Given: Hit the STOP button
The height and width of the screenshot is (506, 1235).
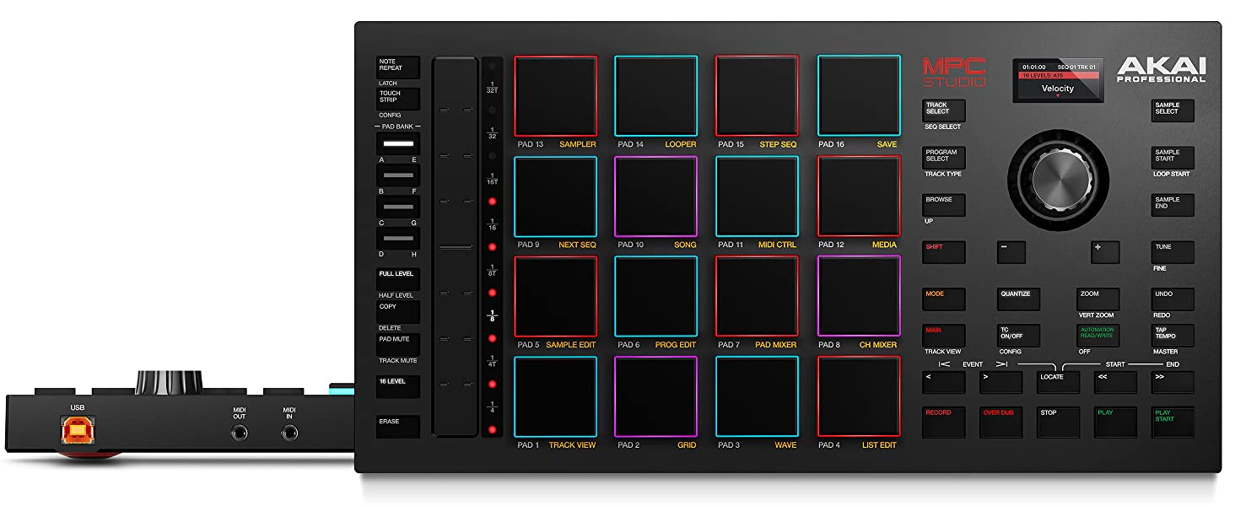Looking at the screenshot, I should click(x=1058, y=423).
